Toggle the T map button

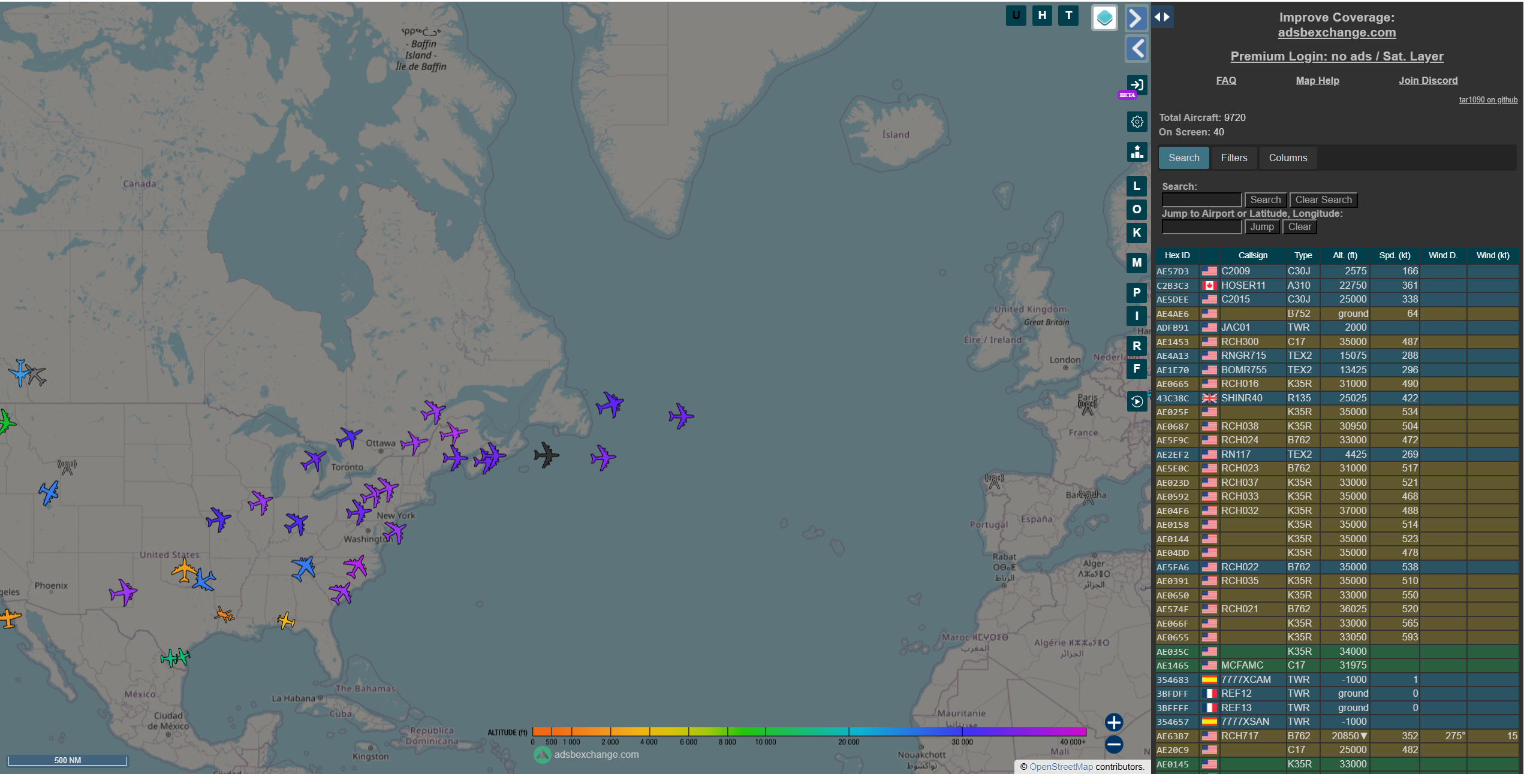tap(1068, 16)
